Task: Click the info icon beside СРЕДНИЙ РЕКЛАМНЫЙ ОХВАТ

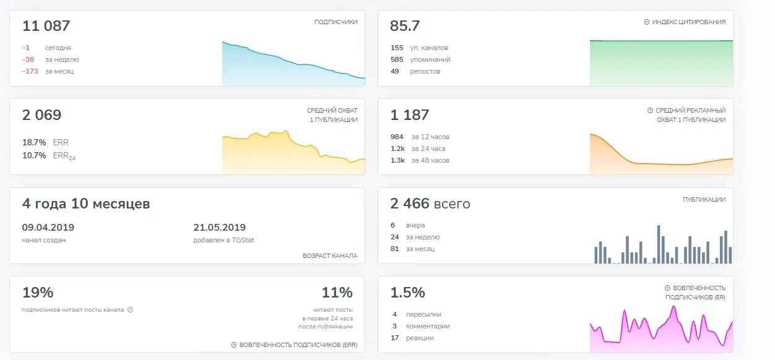Action: pos(650,111)
